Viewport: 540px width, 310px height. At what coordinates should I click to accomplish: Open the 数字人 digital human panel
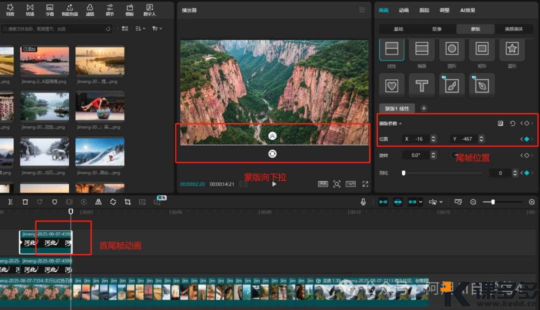pos(149,10)
